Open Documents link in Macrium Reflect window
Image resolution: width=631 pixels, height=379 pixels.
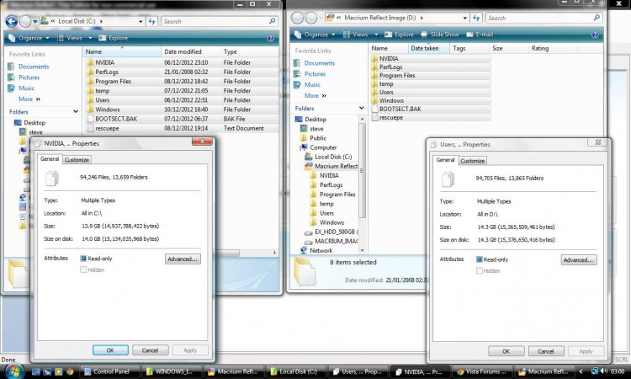(x=320, y=63)
